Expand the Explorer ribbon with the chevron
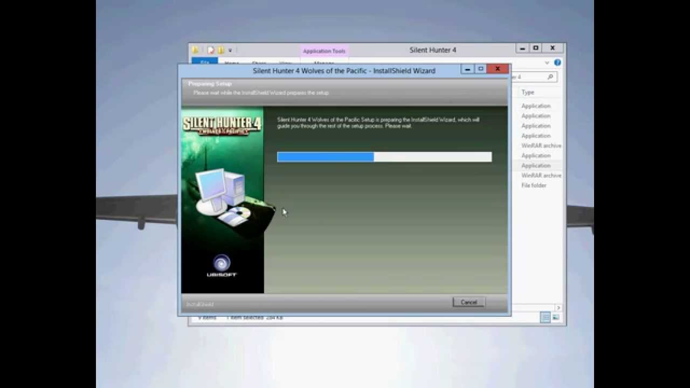The image size is (690, 388). [x=547, y=63]
